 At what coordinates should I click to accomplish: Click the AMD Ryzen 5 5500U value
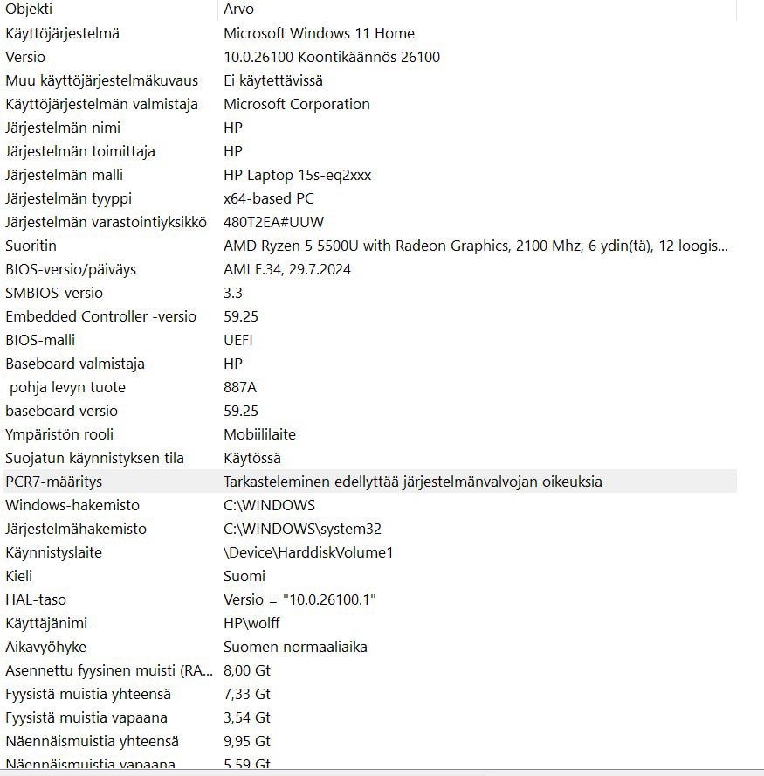point(476,246)
